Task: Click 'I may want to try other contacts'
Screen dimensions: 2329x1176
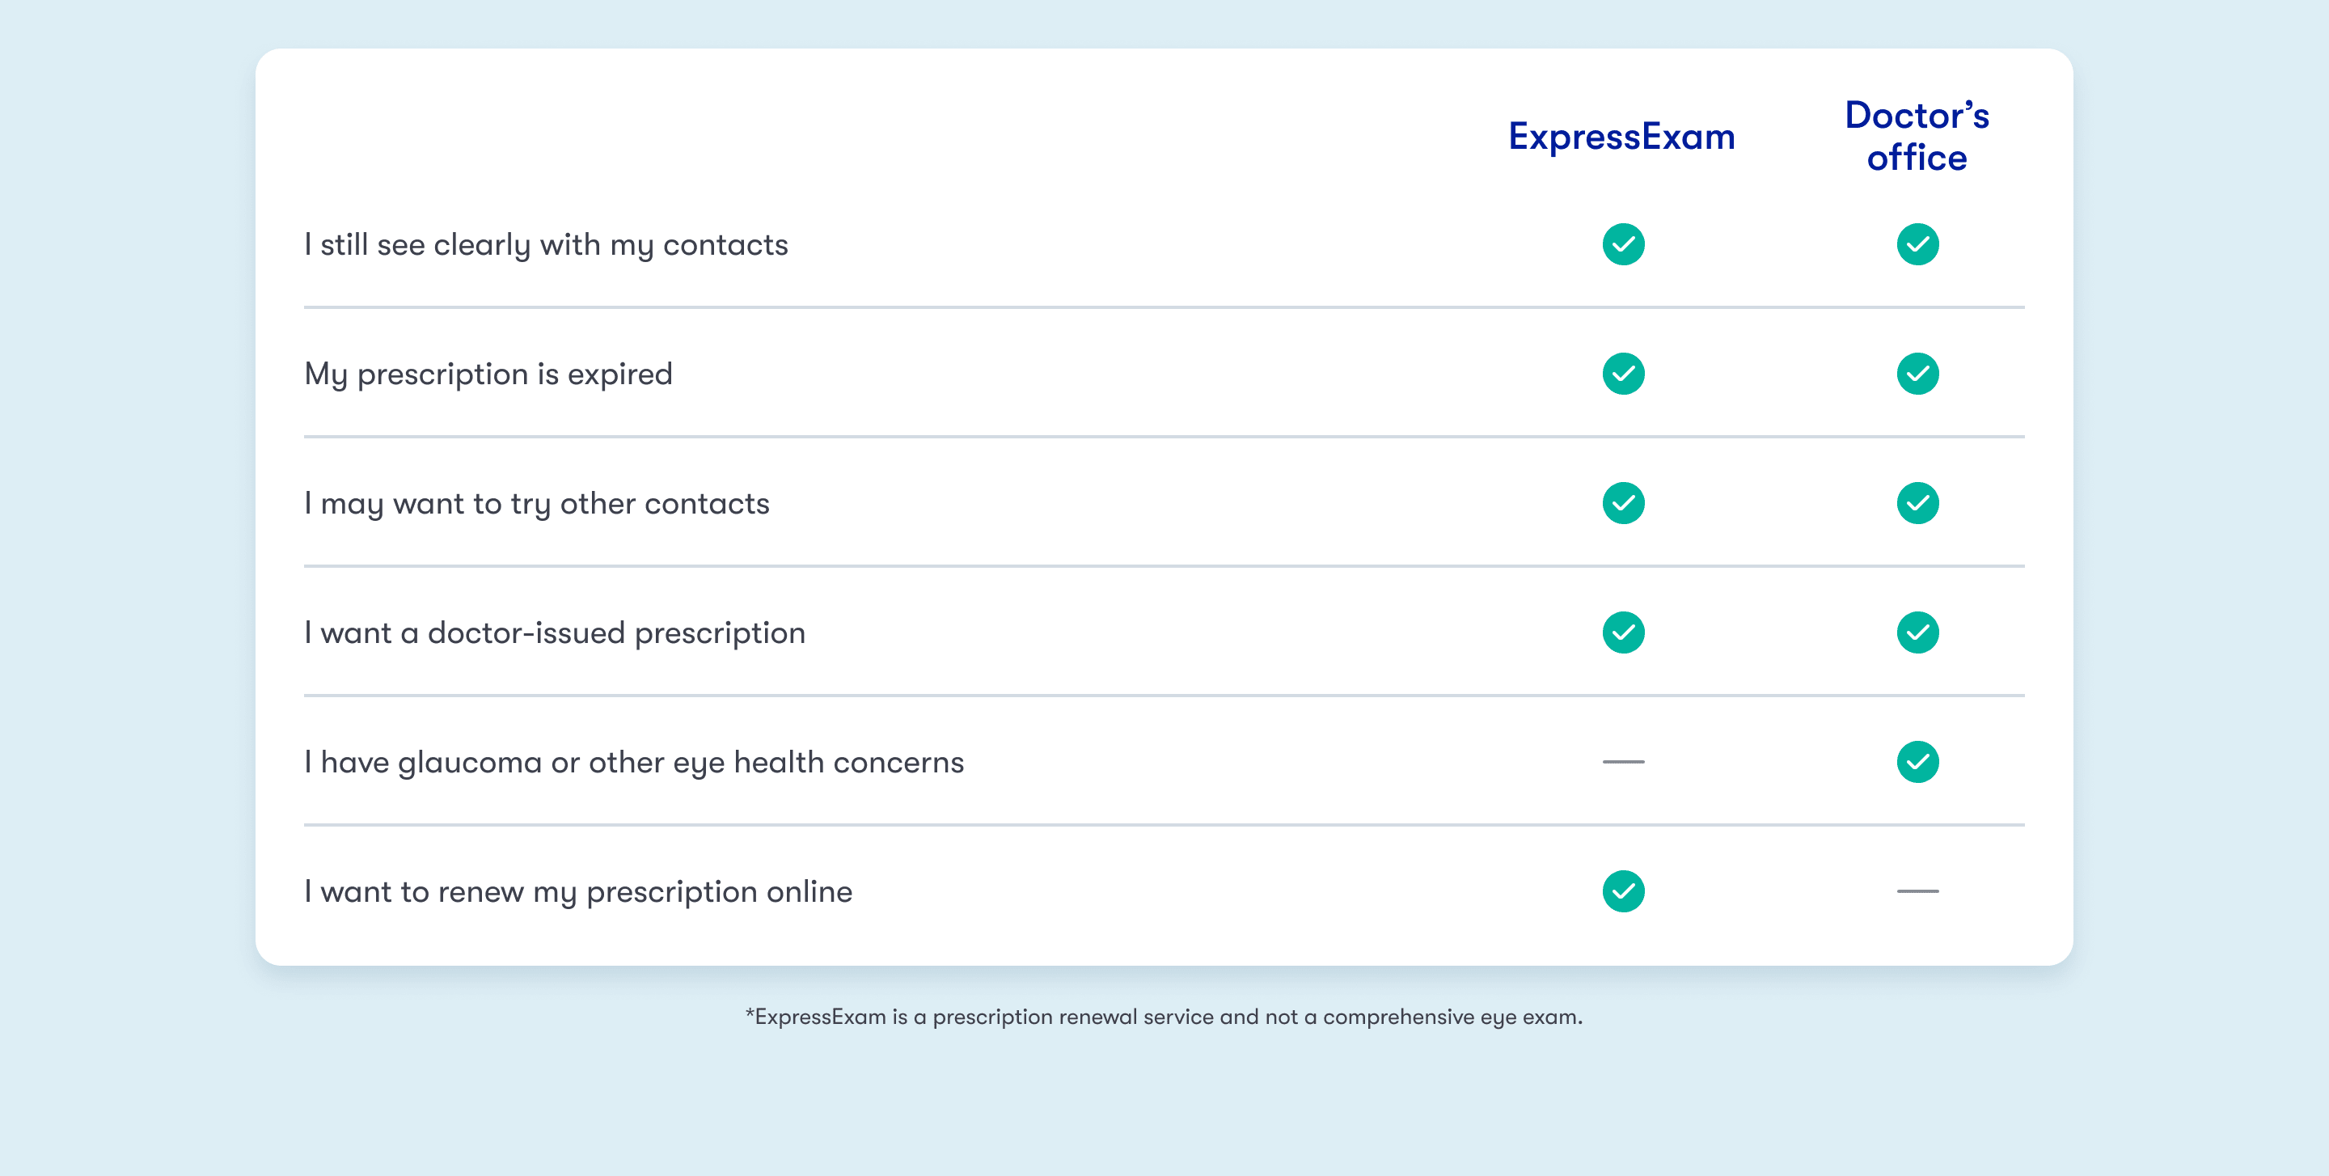Action: pyautogui.click(x=537, y=504)
